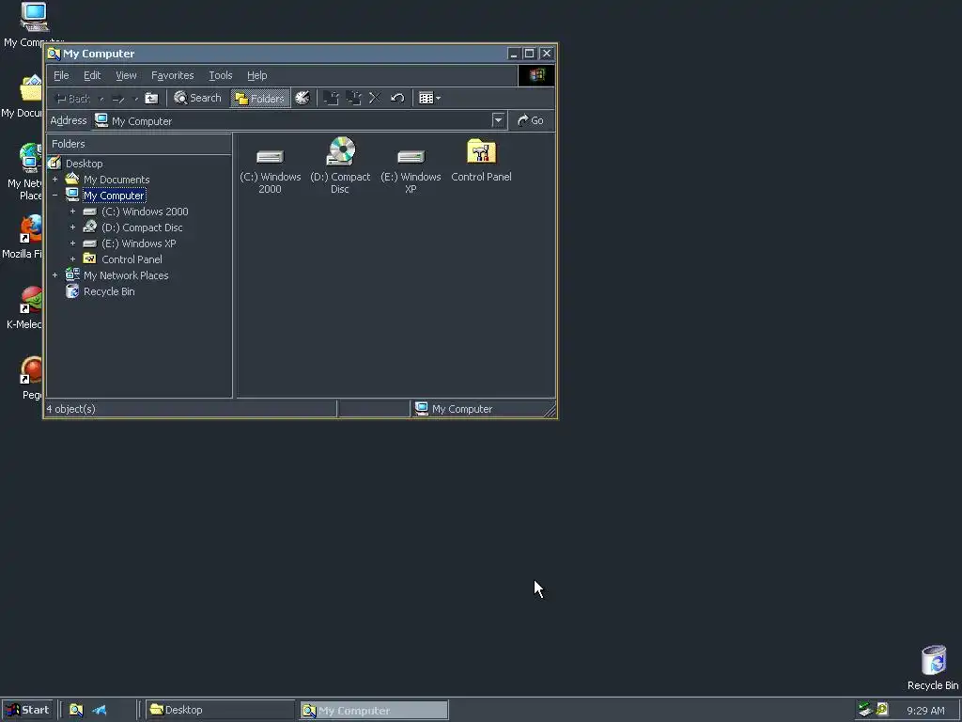Select the Pegasus desktop shortcut
This screenshot has width=962, height=722.
coord(31,370)
